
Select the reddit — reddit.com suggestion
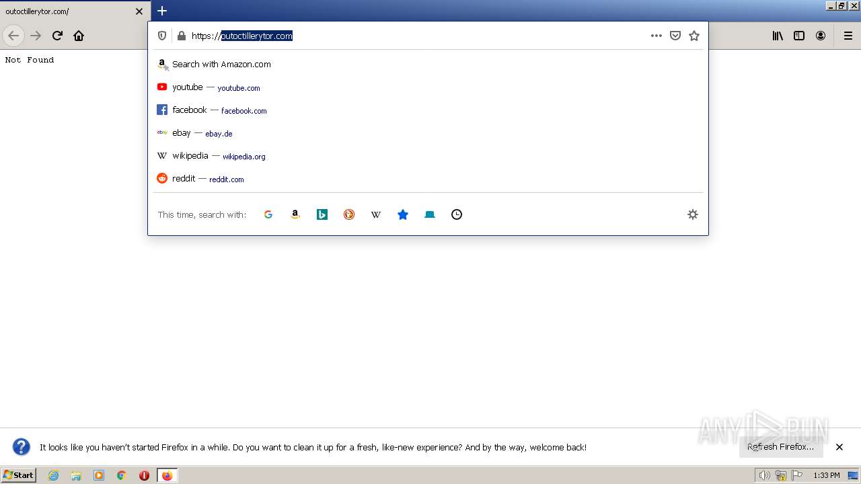coord(428,179)
